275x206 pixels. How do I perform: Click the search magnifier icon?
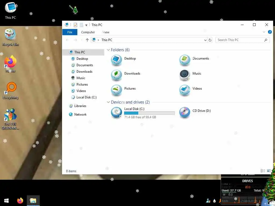(266, 40)
